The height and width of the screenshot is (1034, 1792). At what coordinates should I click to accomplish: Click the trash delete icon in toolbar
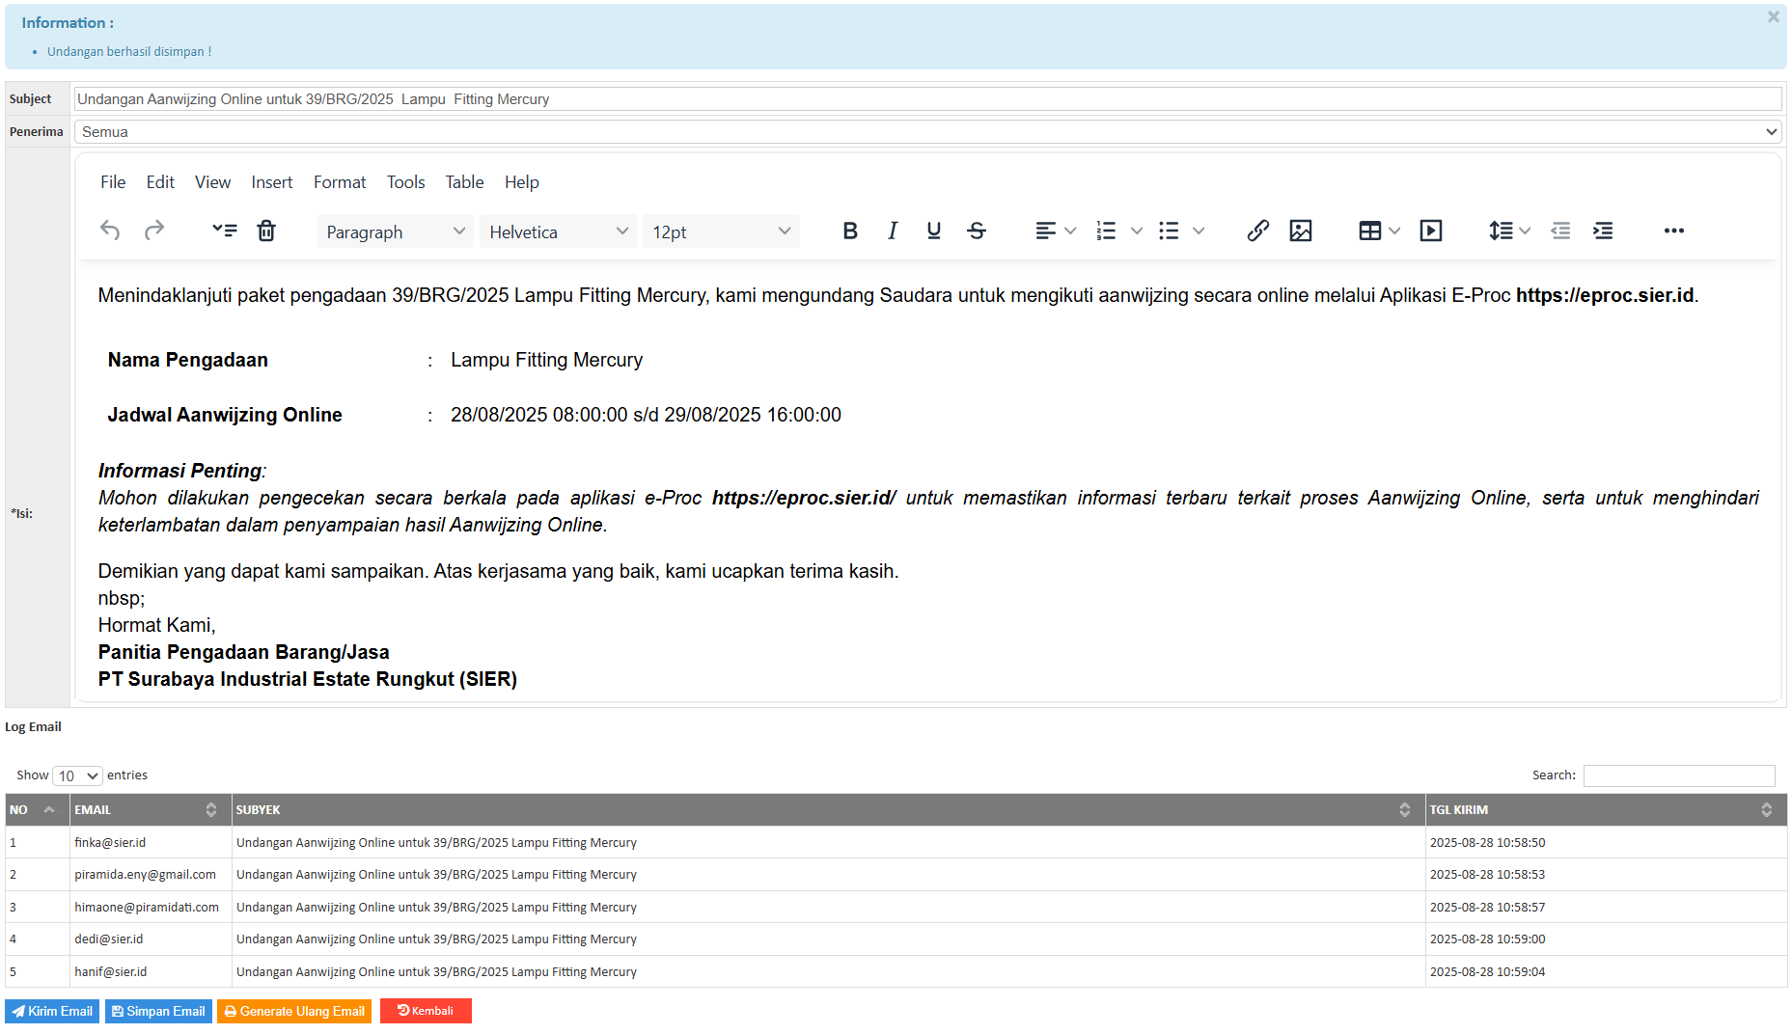click(266, 231)
